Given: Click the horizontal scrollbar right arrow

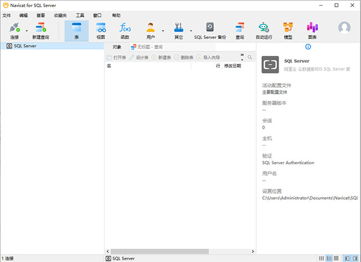Looking at the screenshot, I should point(253,251).
